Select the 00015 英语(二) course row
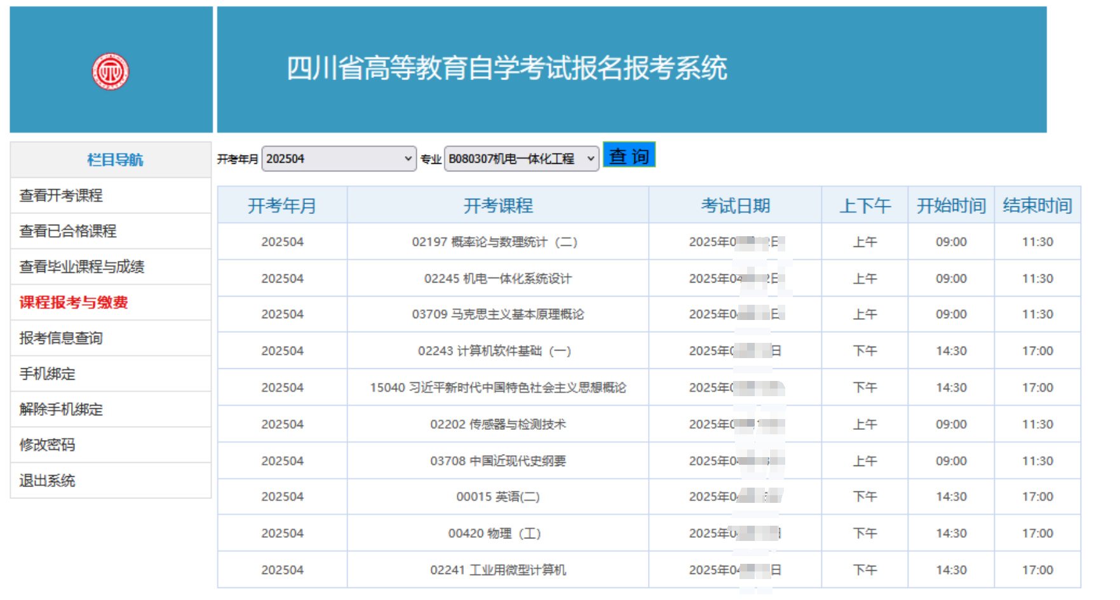The height and width of the screenshot is (600, 1120). click(x=497, y=497)
